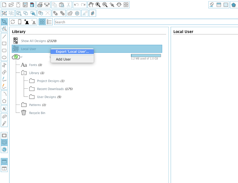238x183 pixels.
Task: Create a new document
Action: point(4,5)
